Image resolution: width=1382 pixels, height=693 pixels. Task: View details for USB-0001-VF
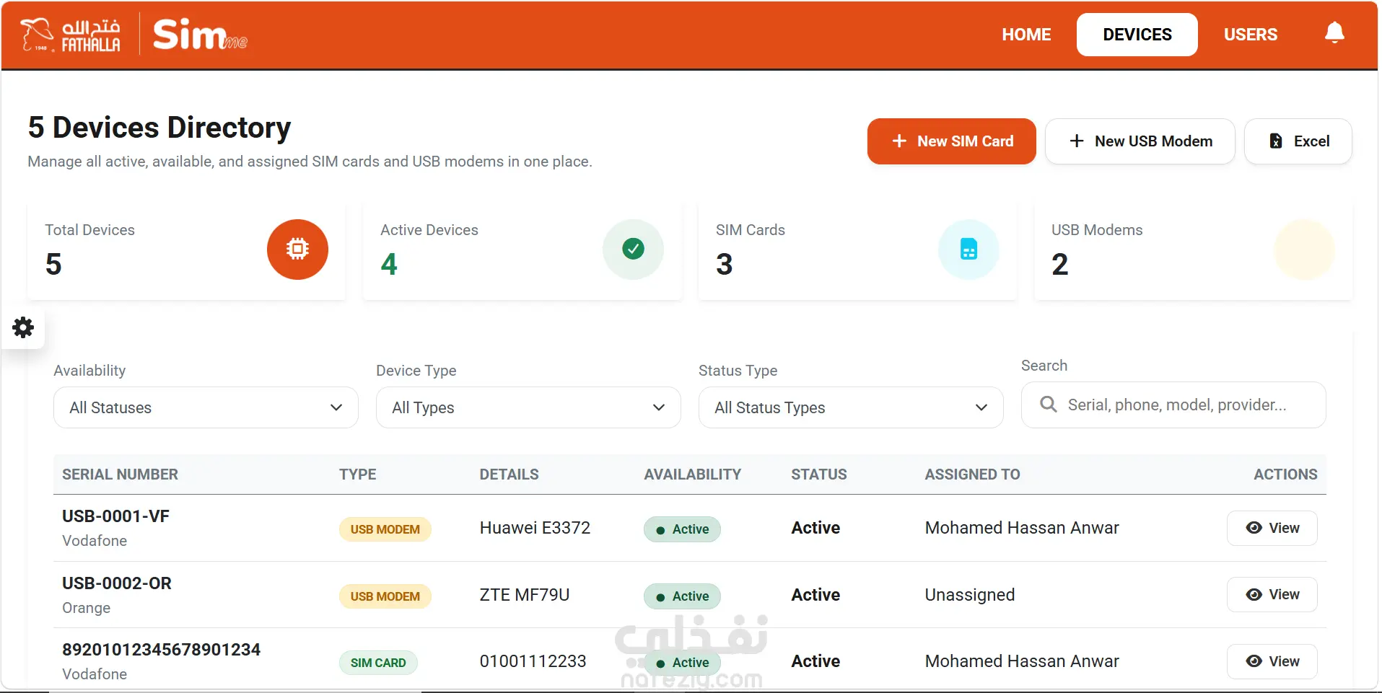1272,528
